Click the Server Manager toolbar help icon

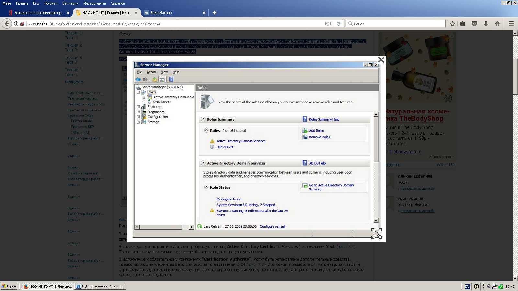(x=171, y=79)
